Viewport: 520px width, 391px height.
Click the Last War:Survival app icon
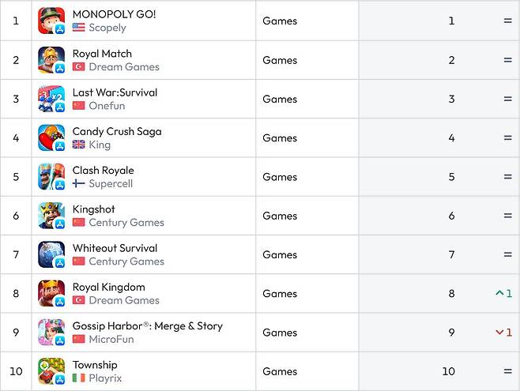pyautogui.click(x=51, y=99)
